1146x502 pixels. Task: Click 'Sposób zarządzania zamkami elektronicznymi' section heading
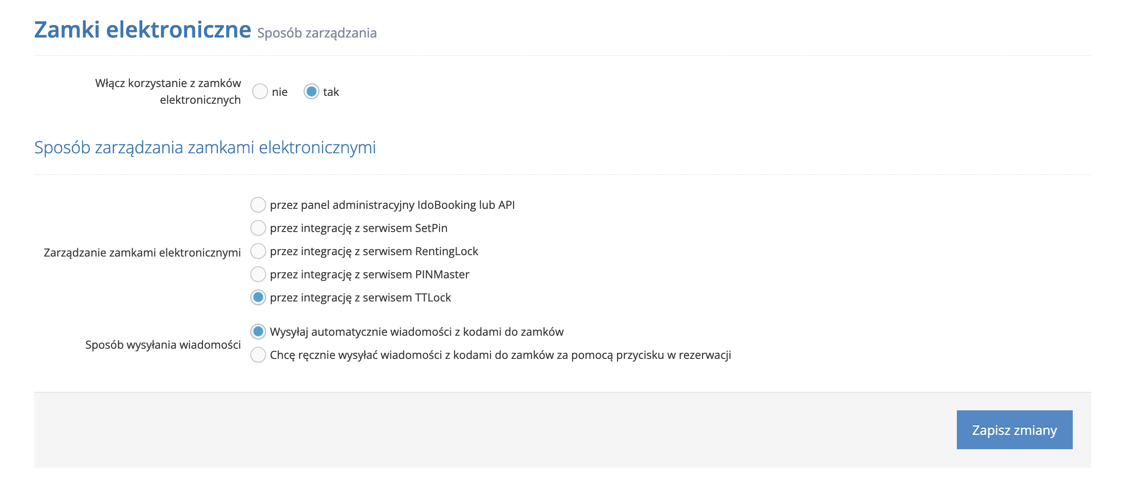205,148
